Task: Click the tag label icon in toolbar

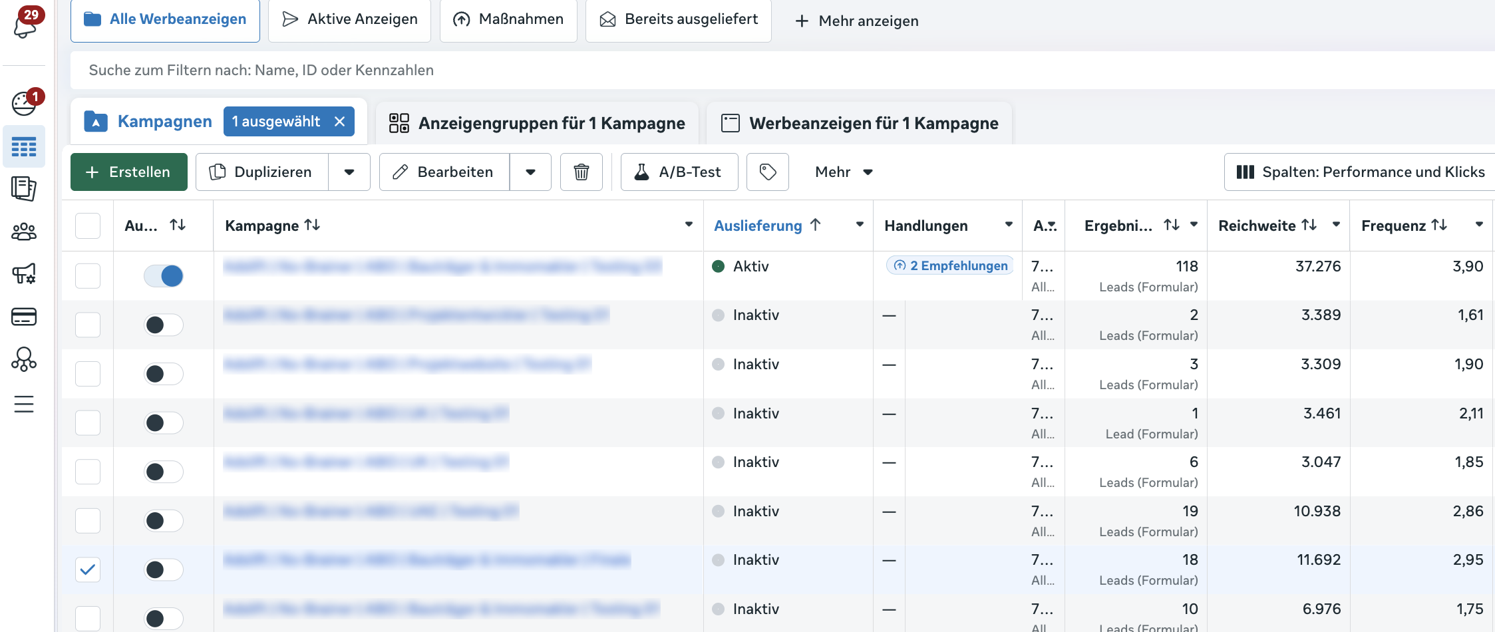Action: [x=767, y=172]
